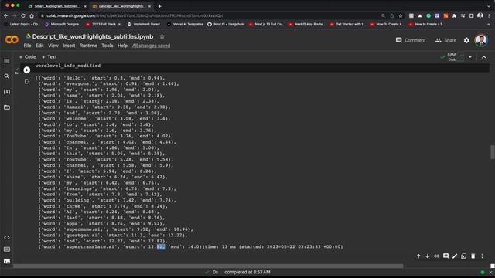Switch to Smart_Audiogram_Subtitles tab
This screenshot has width=495, height=278.
click(x=56, y=6)
